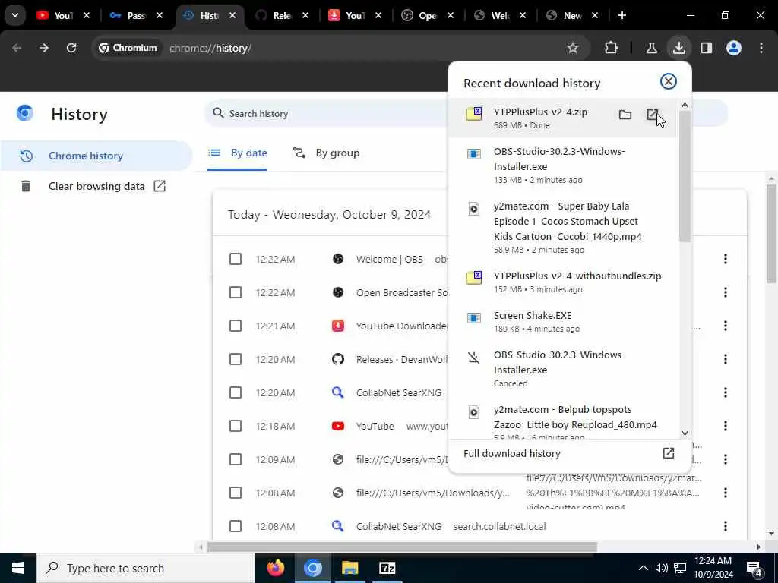Click the download list scroll up arrow
Image resolution: width=778 pixels, height=583 pixels.
coord(685,105)
